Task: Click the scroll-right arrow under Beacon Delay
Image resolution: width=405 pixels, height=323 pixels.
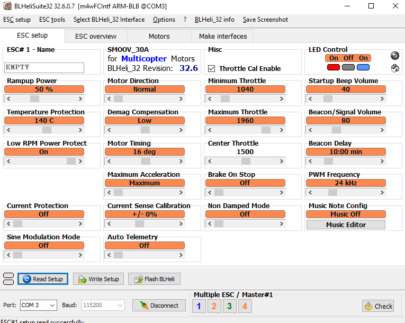Action: (382, 161)
